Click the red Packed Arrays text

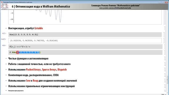click(x=34, y=70)
